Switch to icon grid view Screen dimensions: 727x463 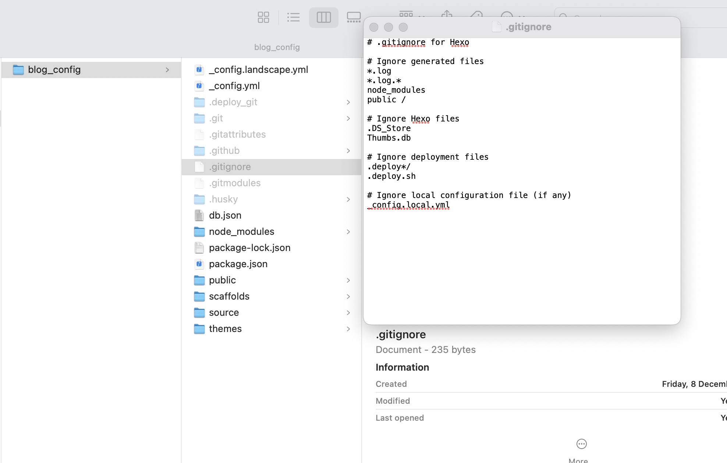[263, 17]
